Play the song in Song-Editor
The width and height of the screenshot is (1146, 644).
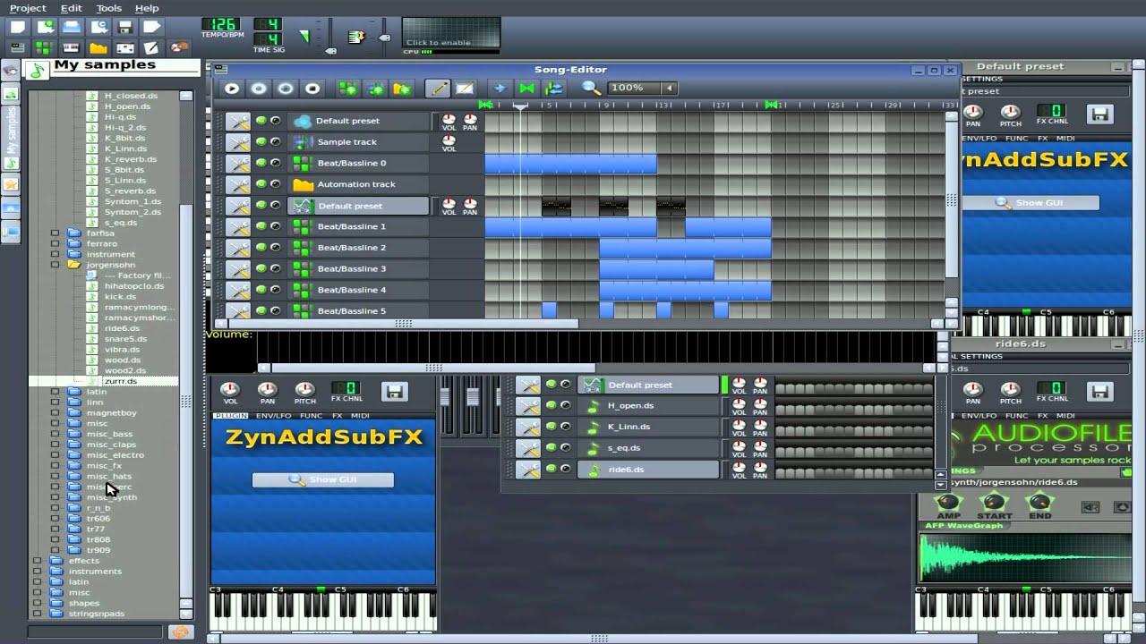pyautogui.click(x=232, y=89)
